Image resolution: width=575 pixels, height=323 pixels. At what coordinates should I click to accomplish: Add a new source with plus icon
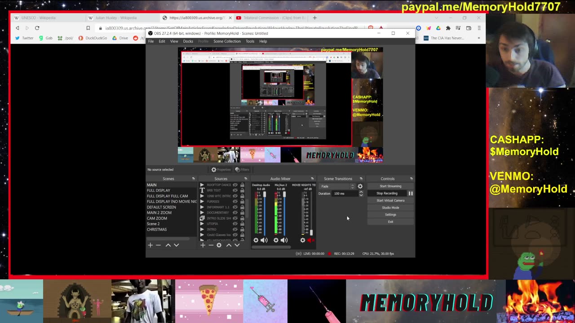[203, 245]
